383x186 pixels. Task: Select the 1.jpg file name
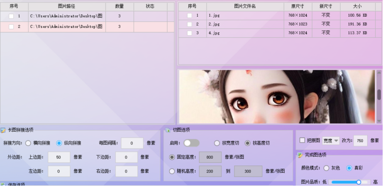(x=214, y=15)
